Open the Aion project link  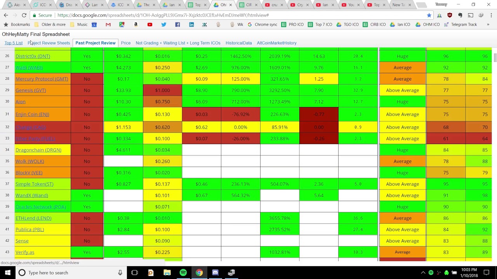click(x=21, y=102)
